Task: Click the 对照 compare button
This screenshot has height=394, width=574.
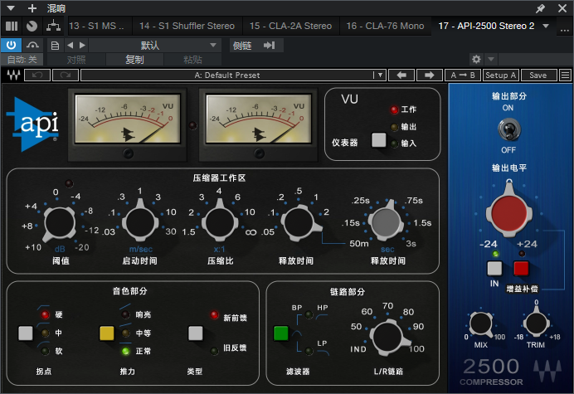Action: [x=76, y=60]
